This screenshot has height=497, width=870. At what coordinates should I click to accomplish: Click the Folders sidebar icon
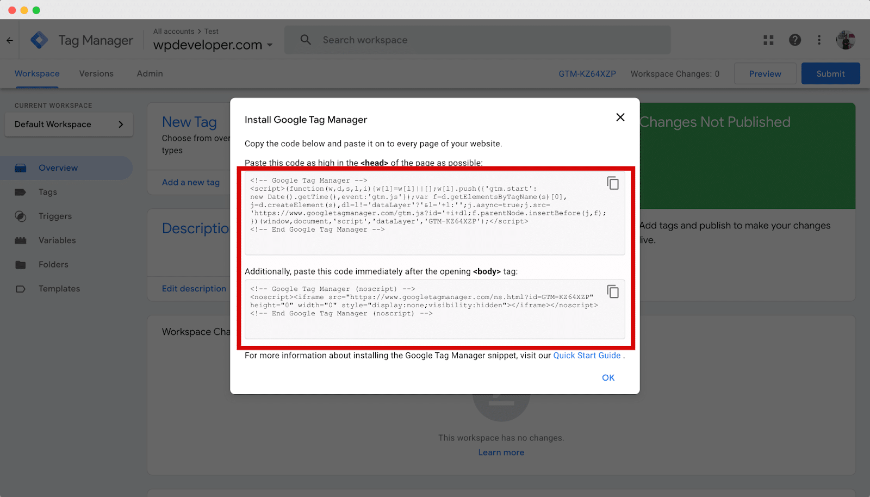(21, 265)
